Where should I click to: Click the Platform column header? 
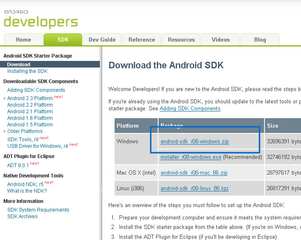point(136,126)
